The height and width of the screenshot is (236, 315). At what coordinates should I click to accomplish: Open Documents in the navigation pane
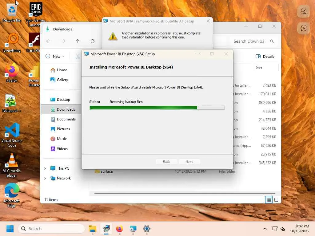(x=66, y=119)
